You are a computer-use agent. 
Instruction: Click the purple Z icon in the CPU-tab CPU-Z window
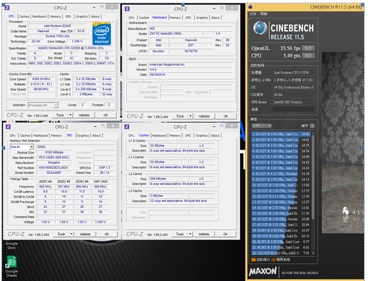coord(7,8)
